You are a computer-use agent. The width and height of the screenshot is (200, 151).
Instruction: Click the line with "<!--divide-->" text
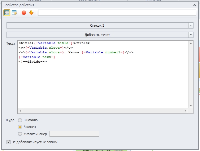33,62
